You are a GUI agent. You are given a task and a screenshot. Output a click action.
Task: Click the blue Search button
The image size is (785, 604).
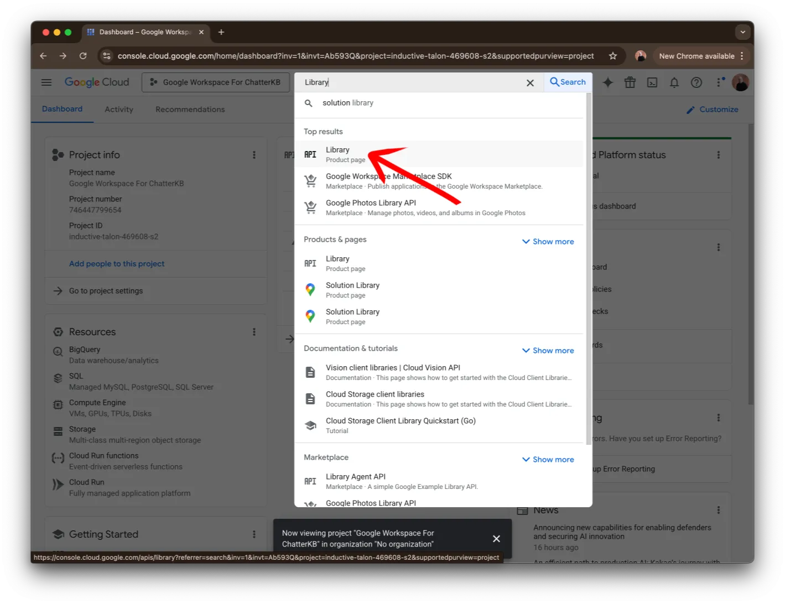568,82
